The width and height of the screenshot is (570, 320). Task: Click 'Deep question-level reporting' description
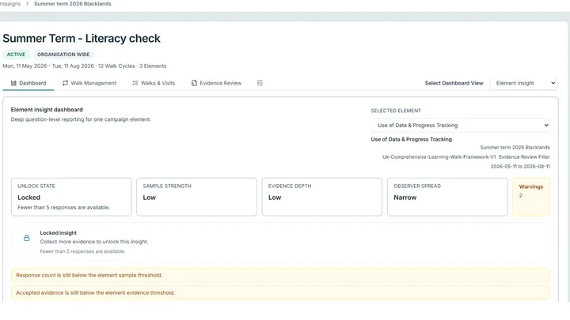pyautogui.click(x=81, y=119)
